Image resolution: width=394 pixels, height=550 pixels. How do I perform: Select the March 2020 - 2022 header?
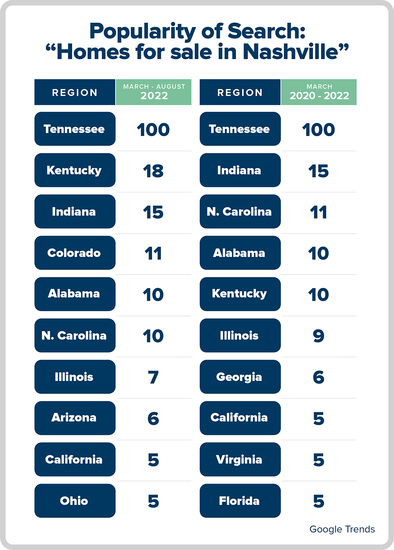(x=319, y=92)
